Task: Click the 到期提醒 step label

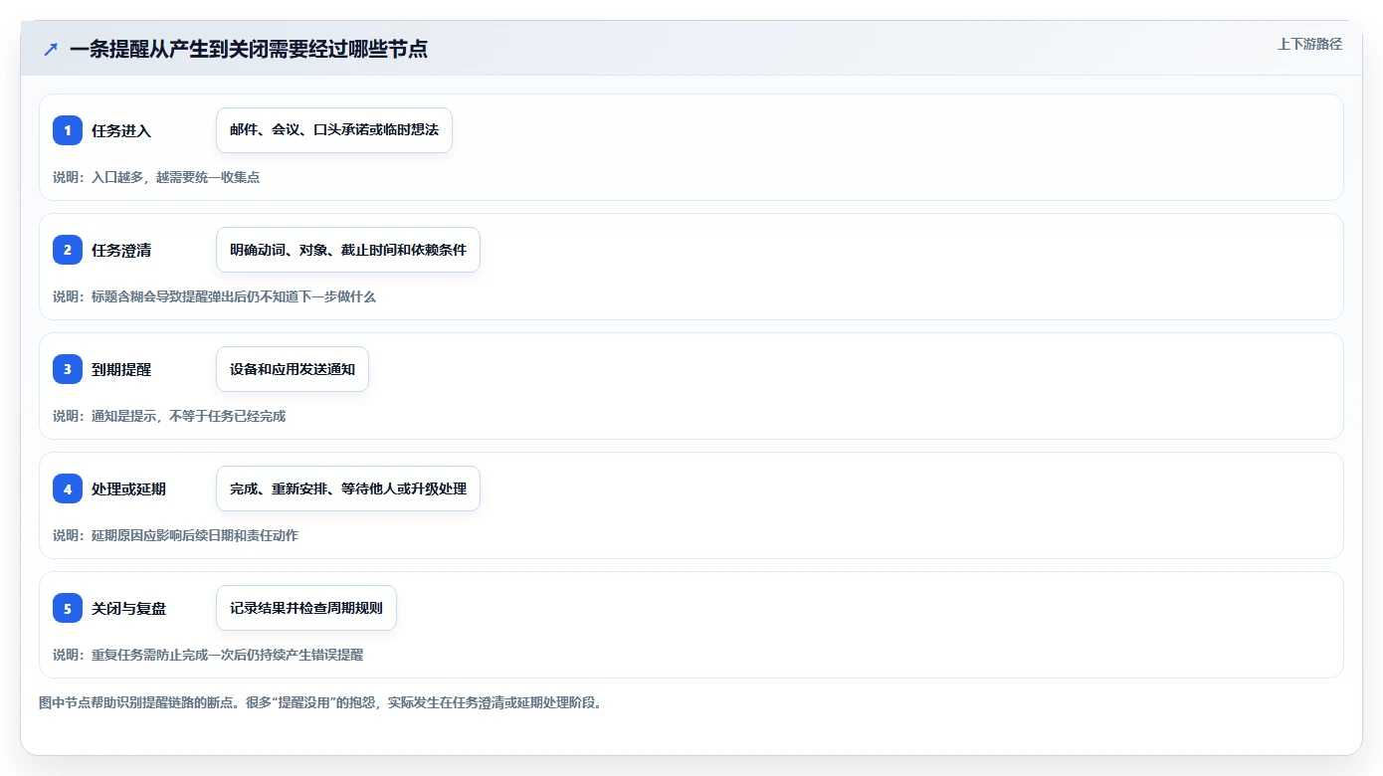Action: point(121,369)
